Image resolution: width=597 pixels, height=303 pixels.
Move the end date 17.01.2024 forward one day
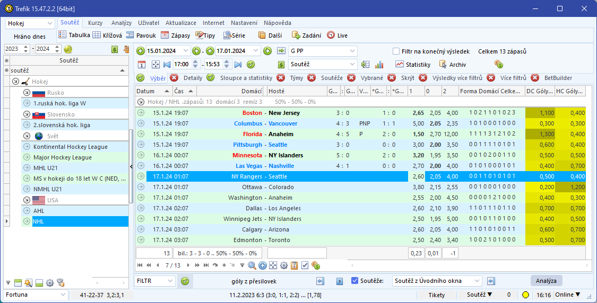click(x=267, y=50)
